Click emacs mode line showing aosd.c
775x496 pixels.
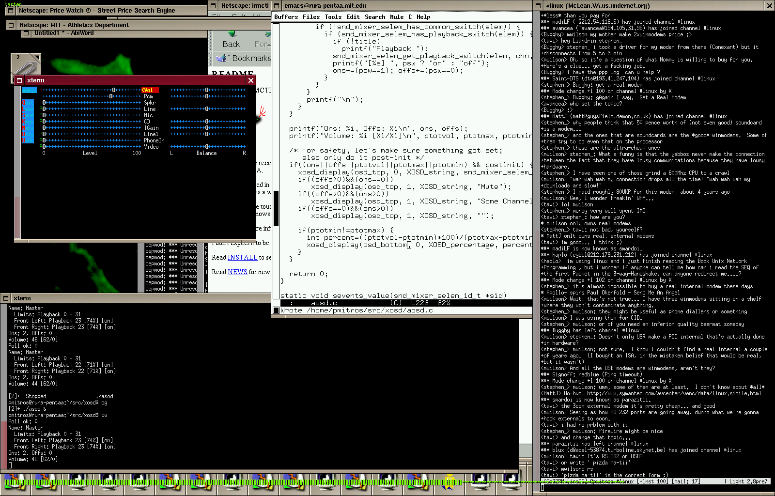pos(406,303)
